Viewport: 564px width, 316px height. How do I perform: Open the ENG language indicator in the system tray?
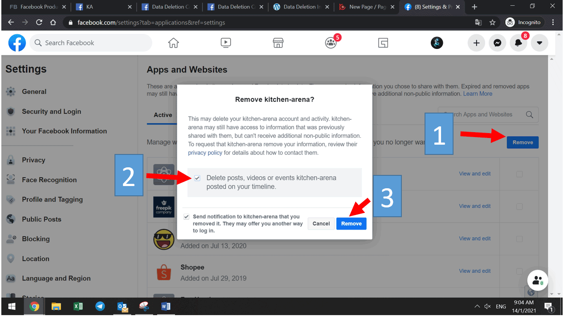[501, 307]
